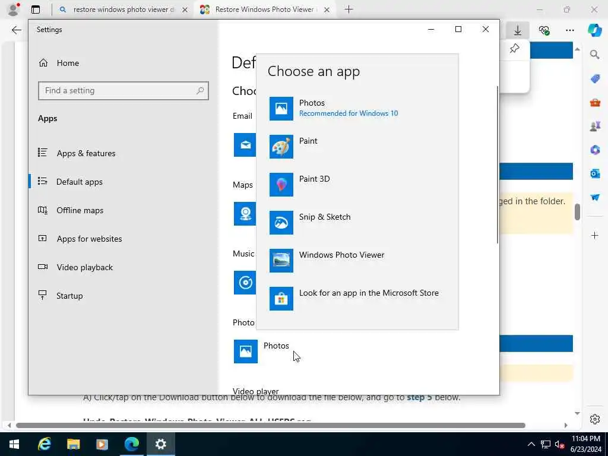
Task: Close the restore windows photo viewer search tab
Action: coord(185,9)
